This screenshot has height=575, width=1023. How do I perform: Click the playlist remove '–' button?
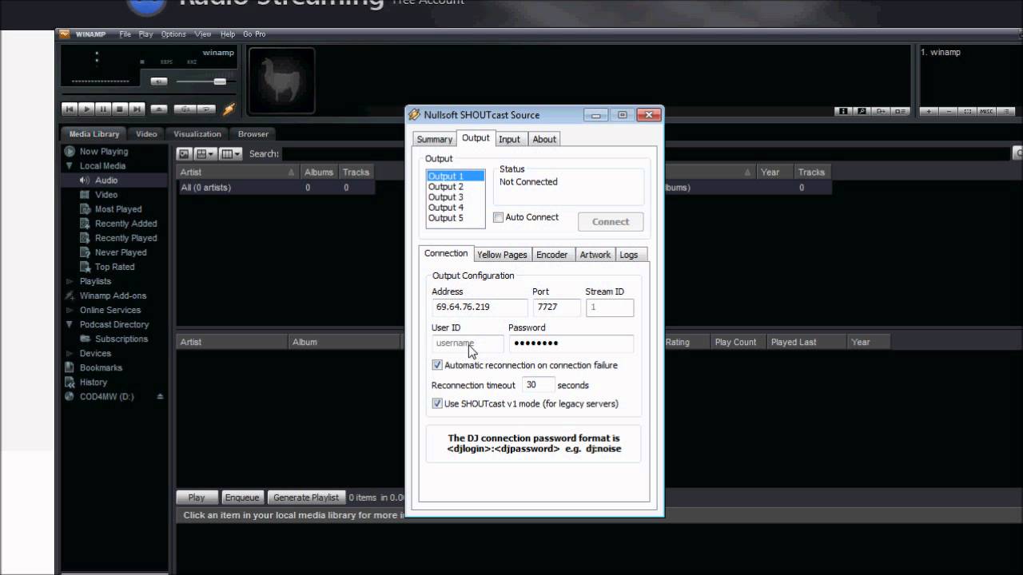click(949, 111)
